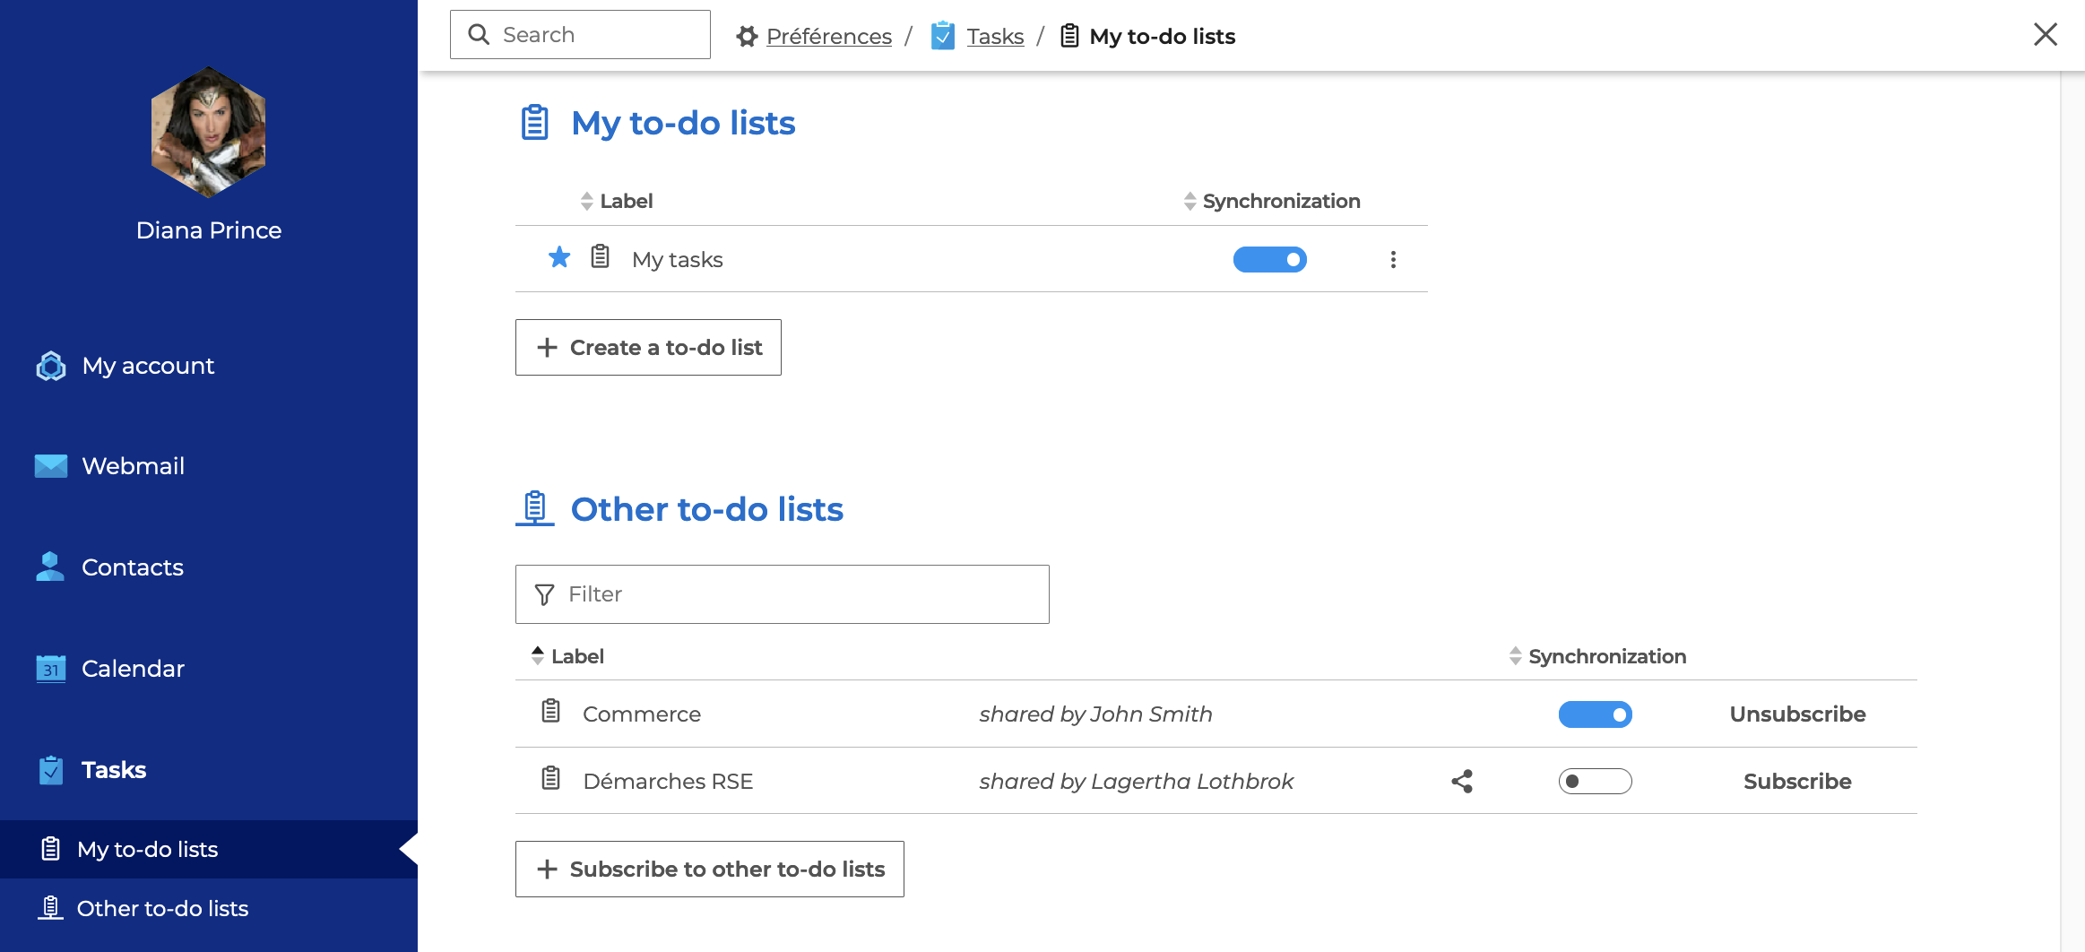Viewport: 2085px width, 952px height.
Task: Click Diana Prince's profile avatar
Action: coord(209,133)
